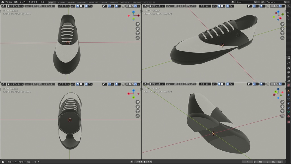Image resolution: width=291 pixels, height=164 pixels.
Task: Switch to the Texture Paint workspace tab
Action: [93, 2]
